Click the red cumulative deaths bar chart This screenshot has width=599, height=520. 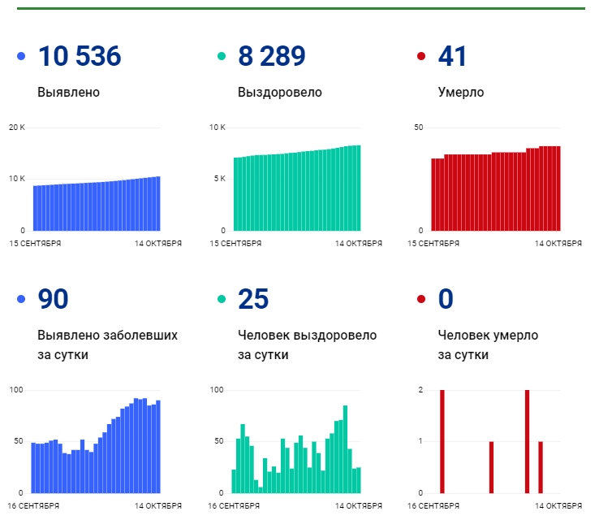pos(496,188)
